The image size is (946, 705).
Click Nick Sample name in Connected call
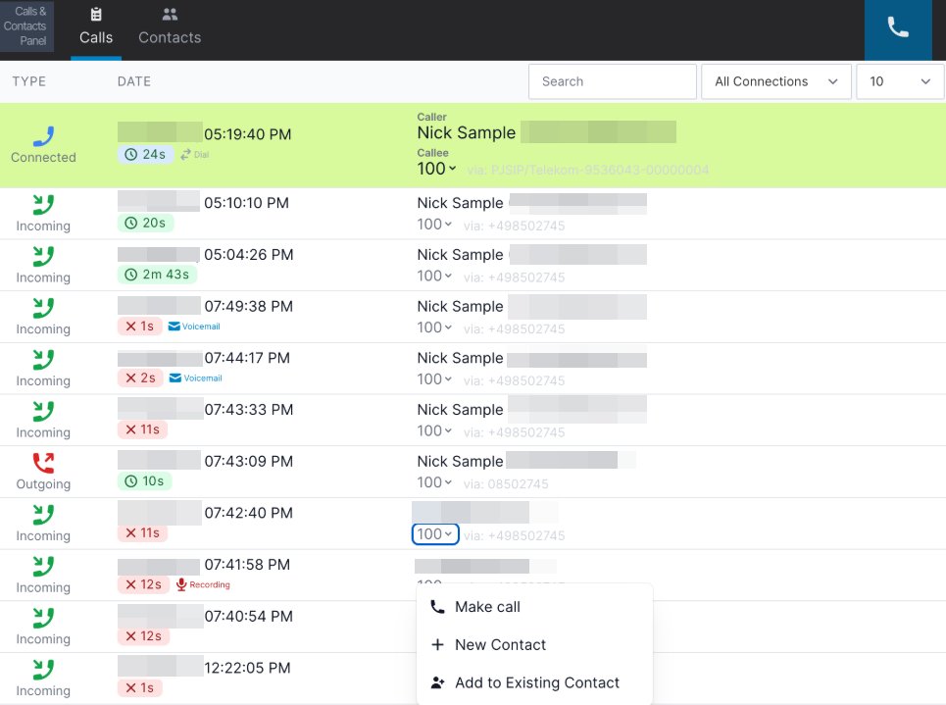click(x=467, y=132)
